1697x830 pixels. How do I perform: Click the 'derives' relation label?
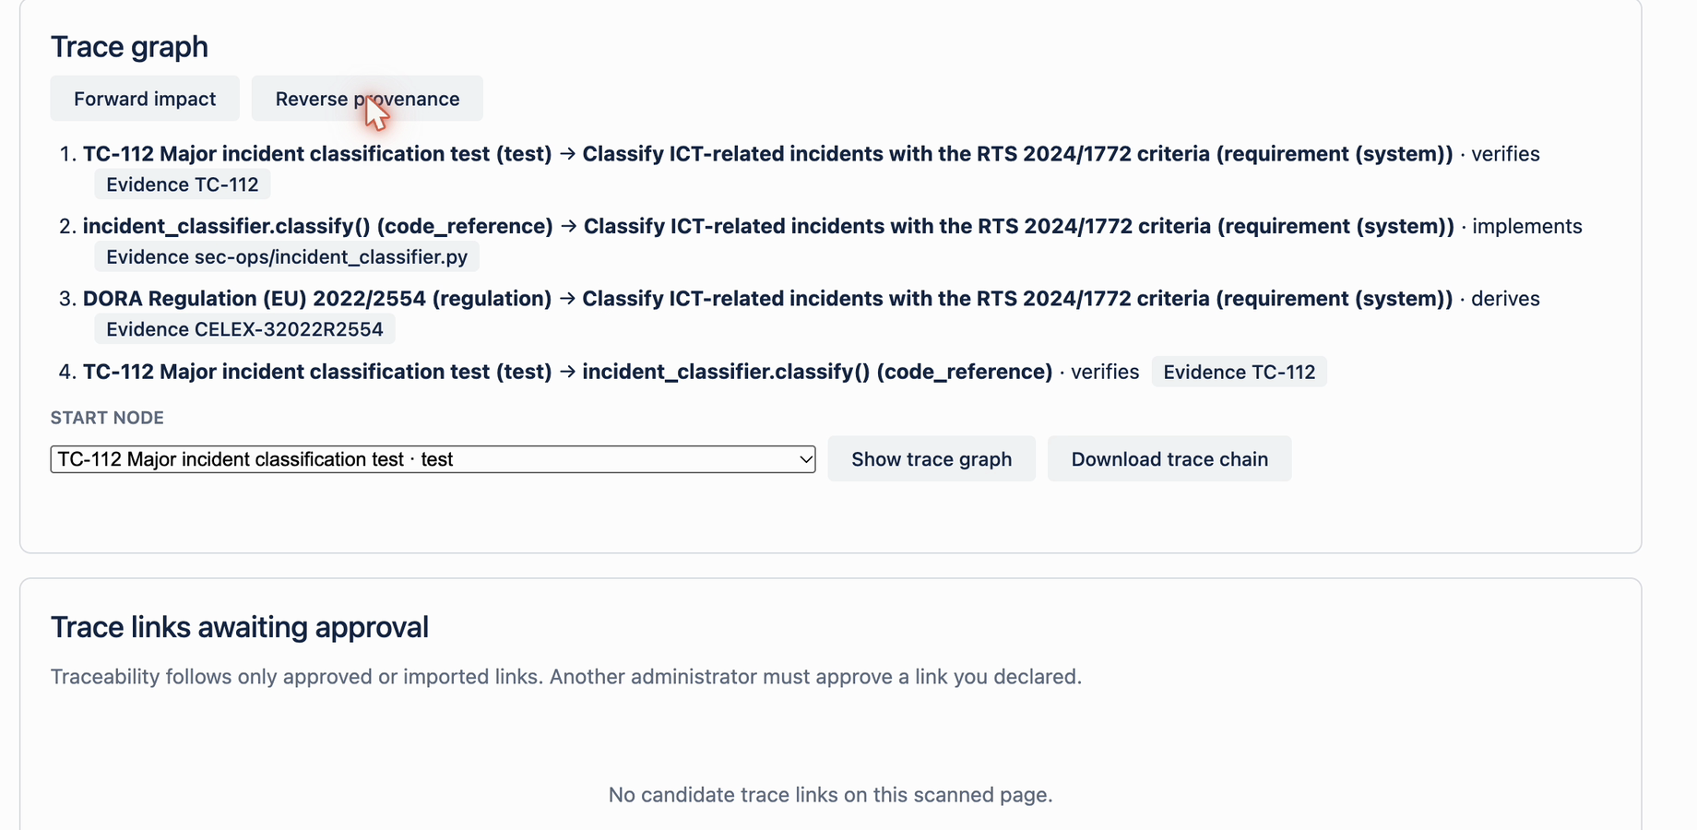[1505, 299]
